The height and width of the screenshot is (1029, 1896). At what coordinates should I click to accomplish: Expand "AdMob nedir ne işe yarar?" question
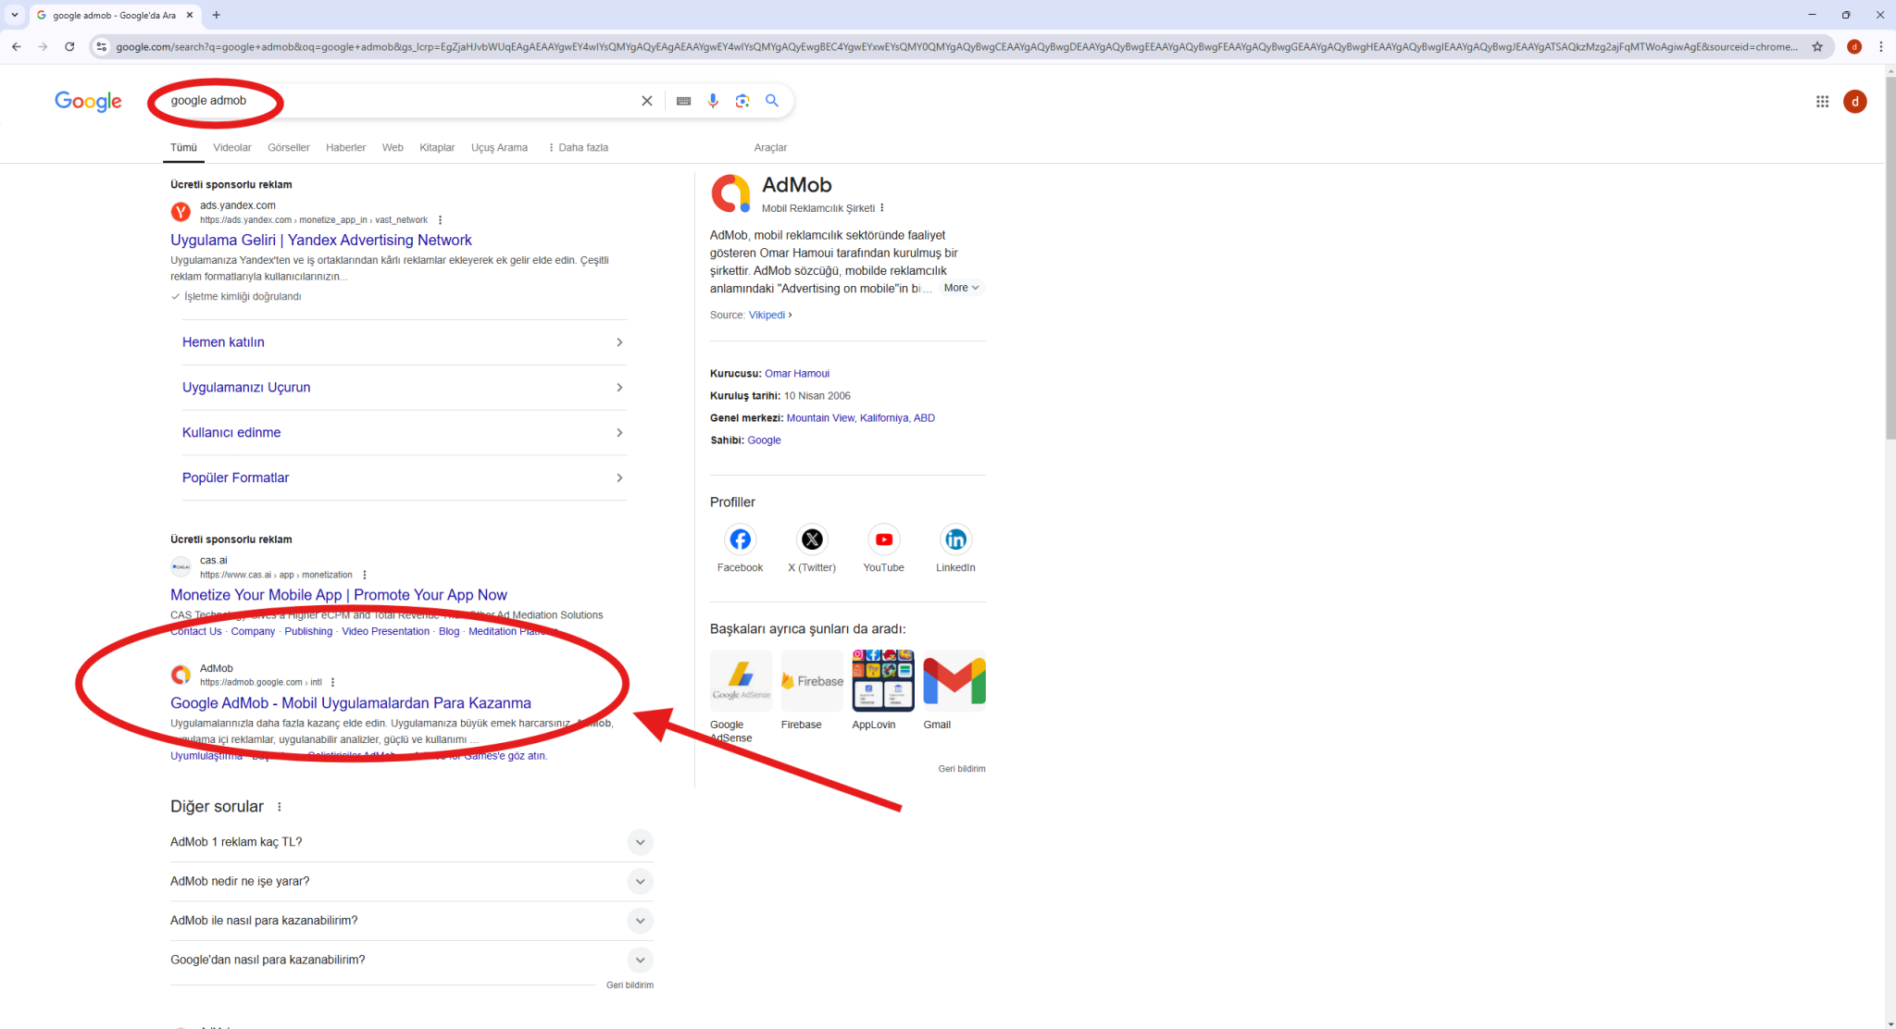[x=640, y=881]
